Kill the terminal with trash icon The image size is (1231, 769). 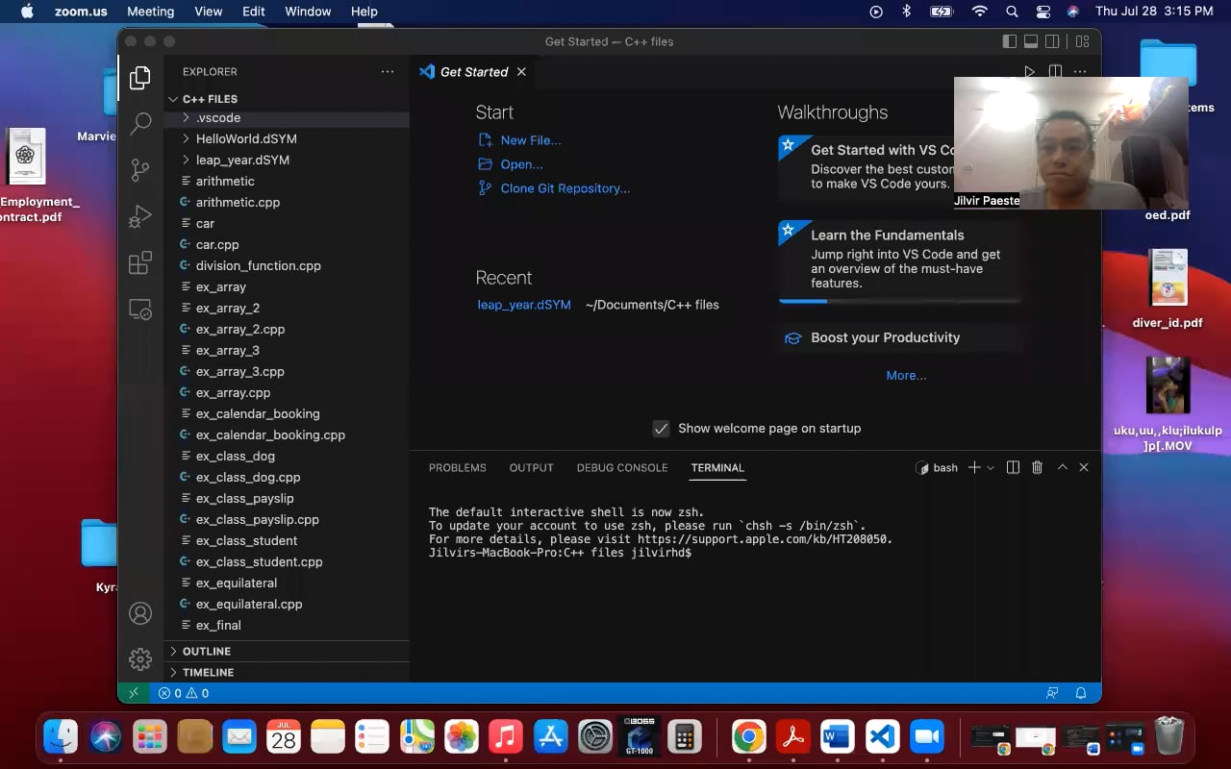1037,467
